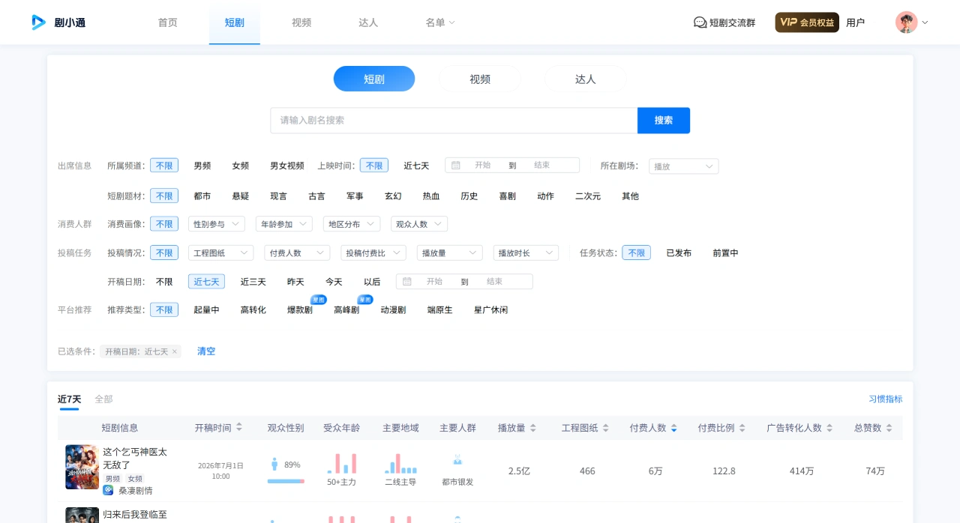The height and width of the screenshot is (523, 960).
Task: Sort by 广告转化人数 column arrows
Action: [x=829, y=428]
